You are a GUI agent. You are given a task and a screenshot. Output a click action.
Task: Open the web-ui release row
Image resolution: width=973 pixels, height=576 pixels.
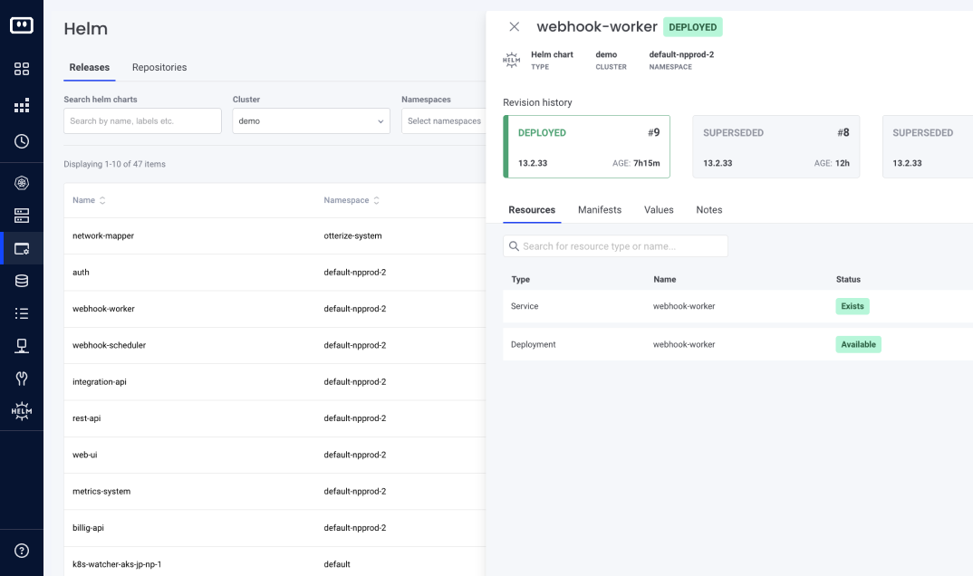click(x=275, y=456)
